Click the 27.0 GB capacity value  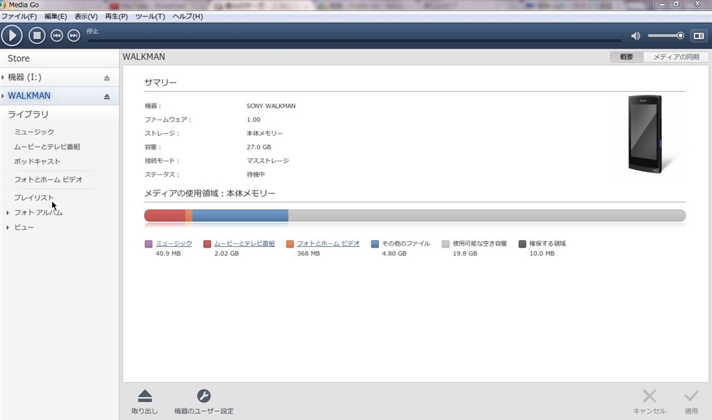coord(259,147)
